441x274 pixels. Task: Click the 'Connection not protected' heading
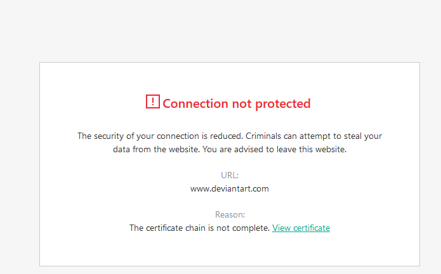tap(236, 103)
